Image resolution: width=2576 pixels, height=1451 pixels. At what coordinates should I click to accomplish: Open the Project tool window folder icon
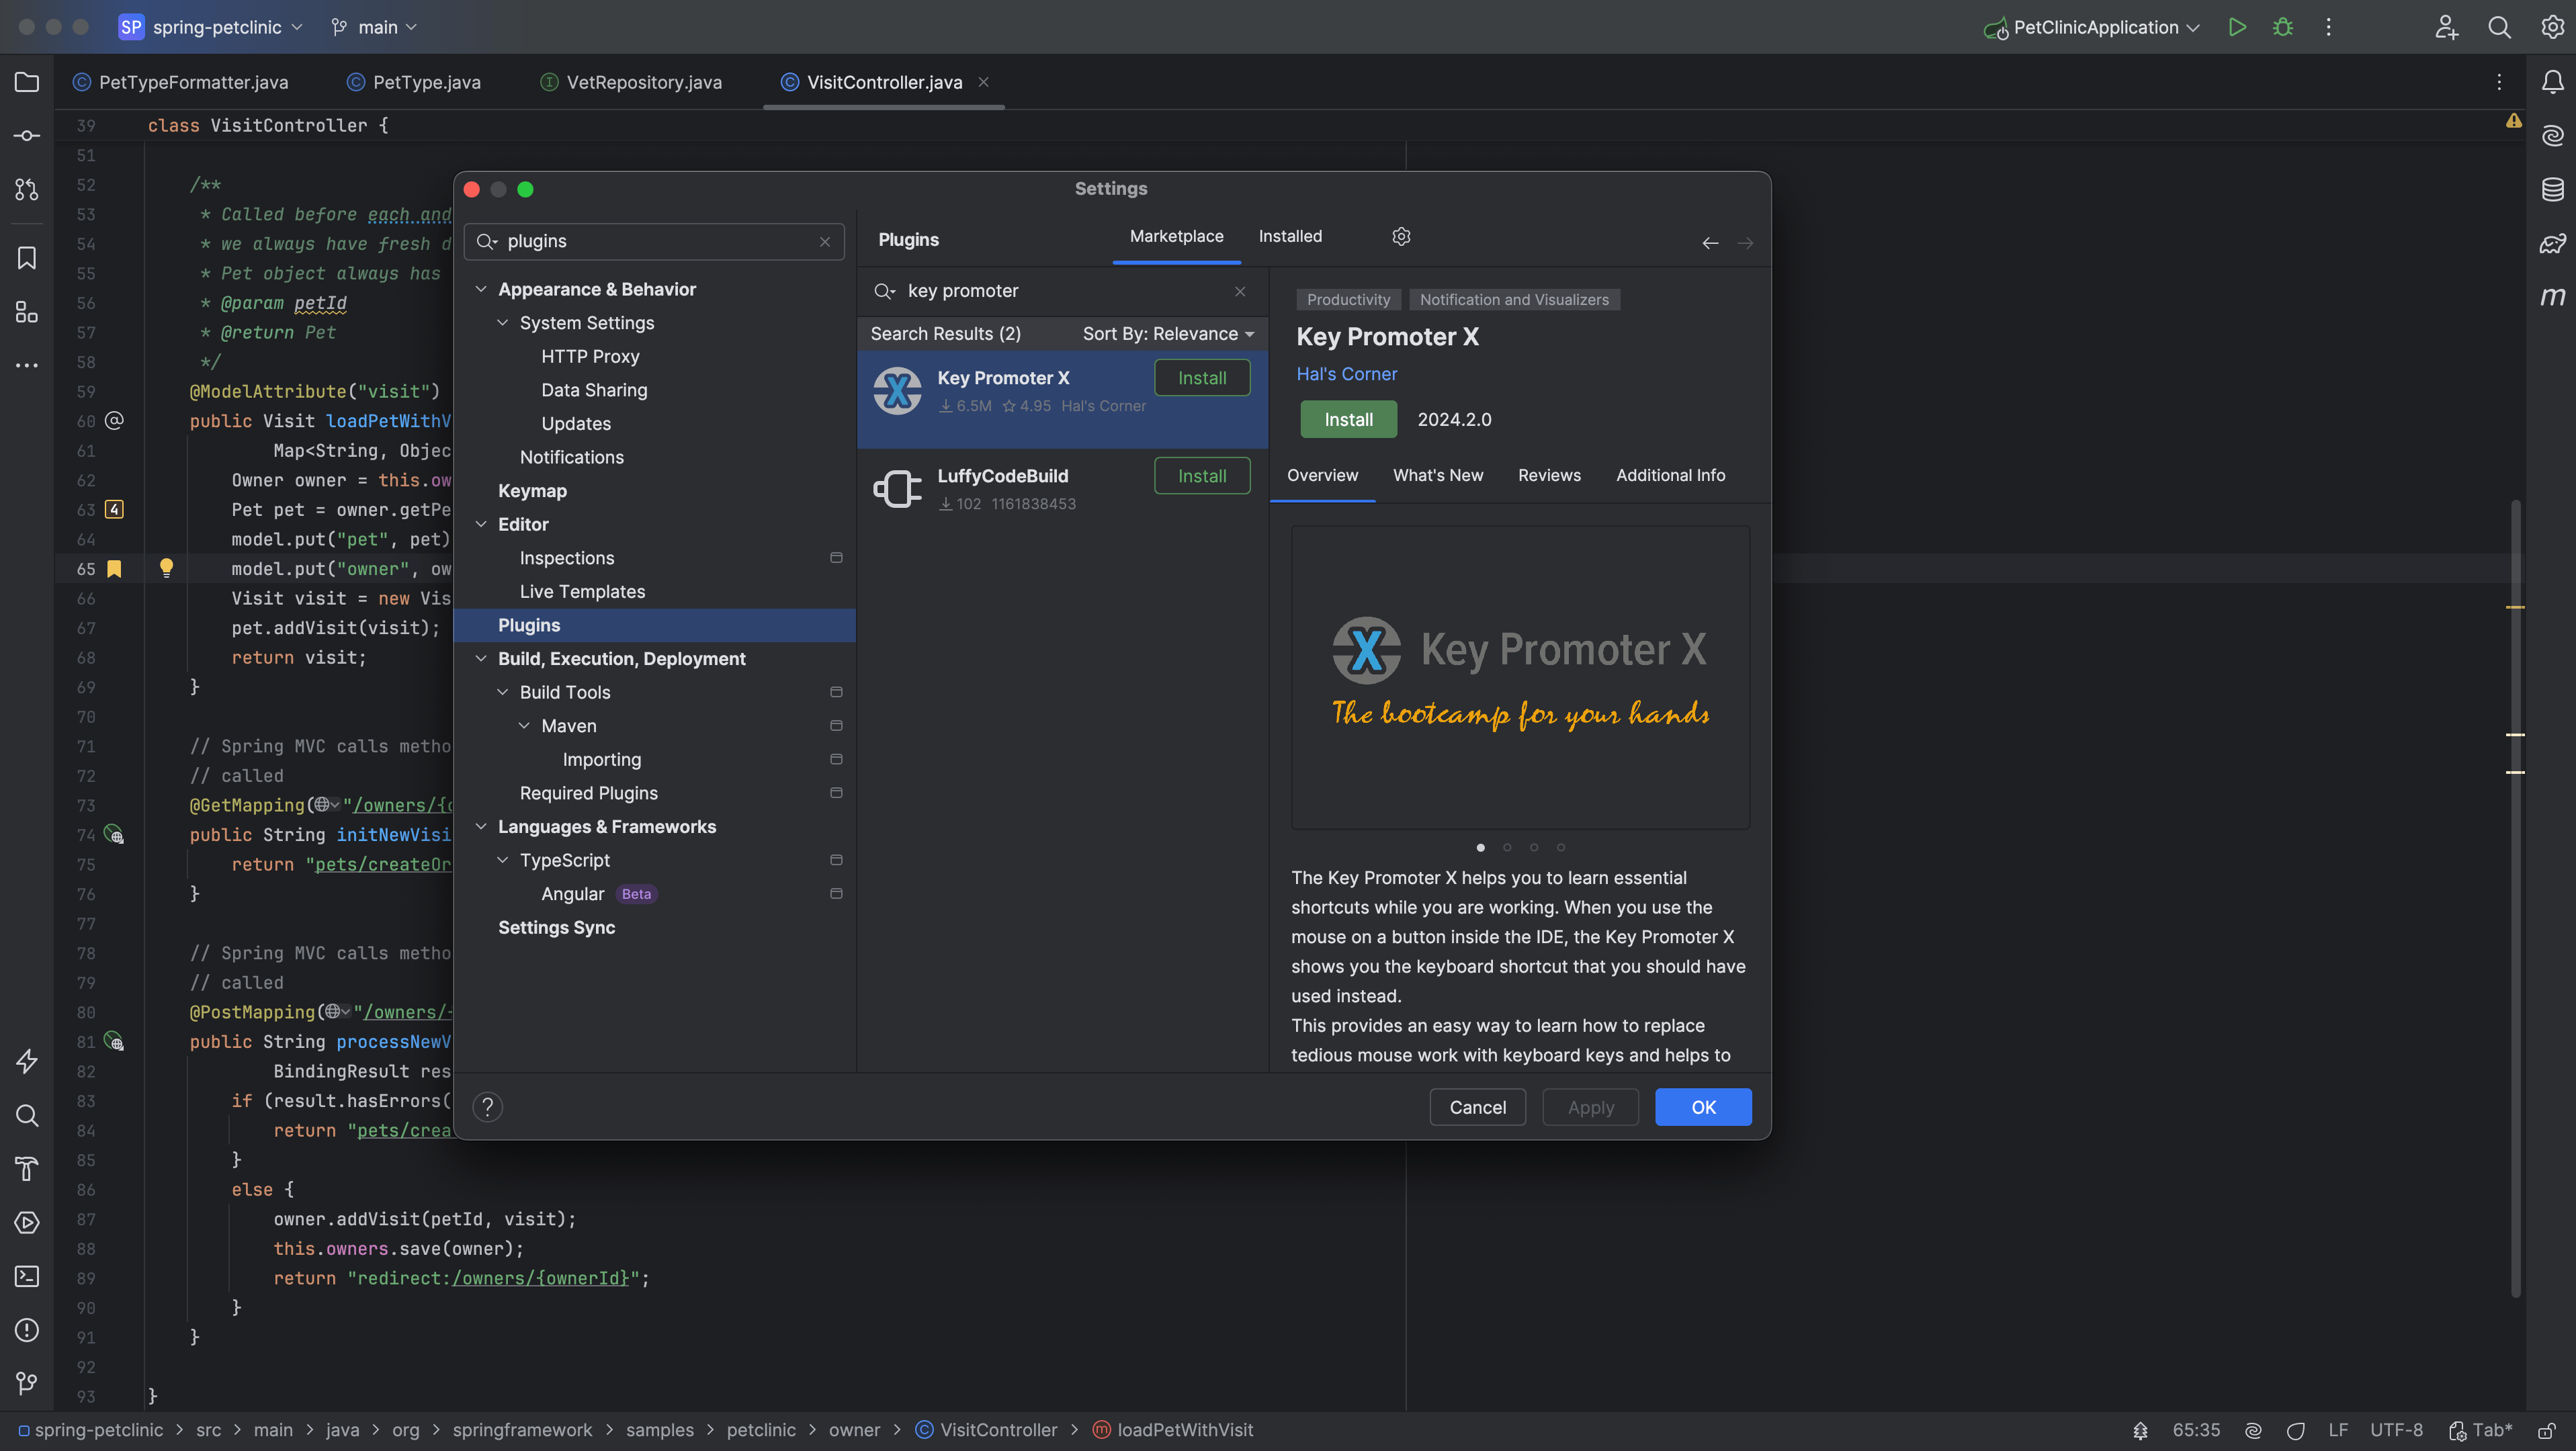[x=27, y=82]
